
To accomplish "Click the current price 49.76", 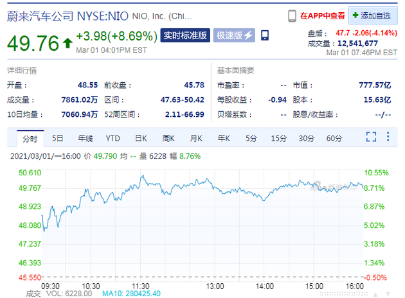I will tap(33, 43).
